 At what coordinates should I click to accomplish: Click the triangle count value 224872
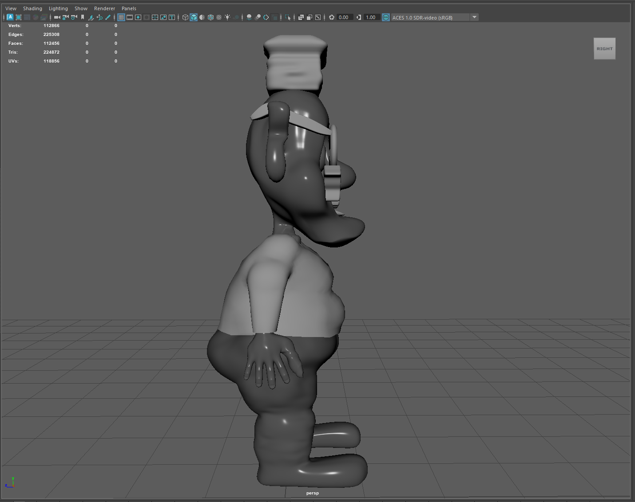(x=52, y=52)
